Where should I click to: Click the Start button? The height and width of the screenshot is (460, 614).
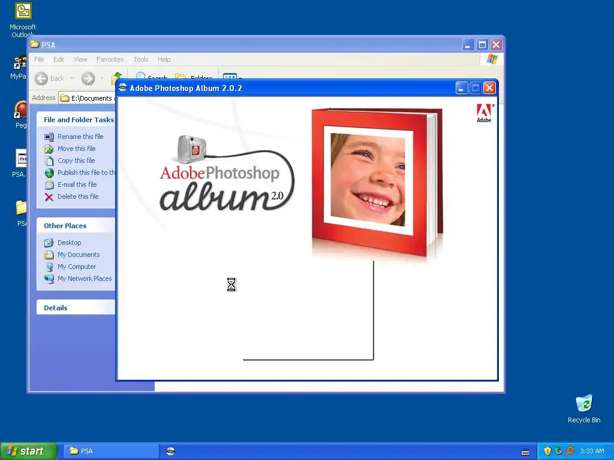[29, 451]
